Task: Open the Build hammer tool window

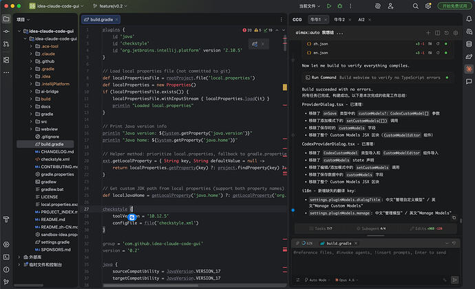Action: pyautogui.click(x=6, y=219)
